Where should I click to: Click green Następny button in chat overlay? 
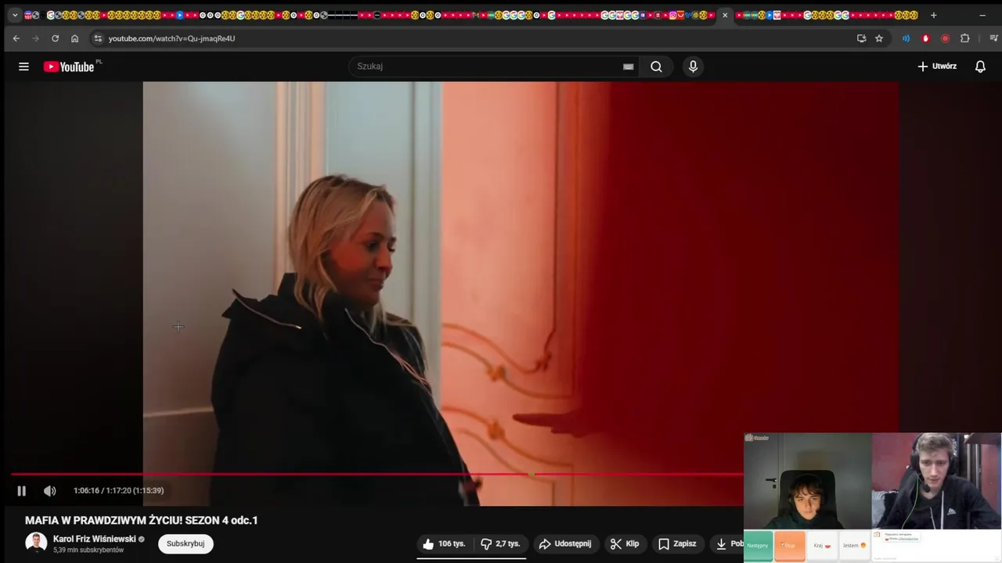click(x=758, y=546)
